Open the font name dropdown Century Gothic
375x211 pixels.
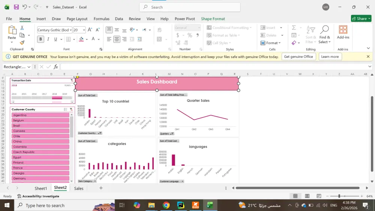[70, 30]
